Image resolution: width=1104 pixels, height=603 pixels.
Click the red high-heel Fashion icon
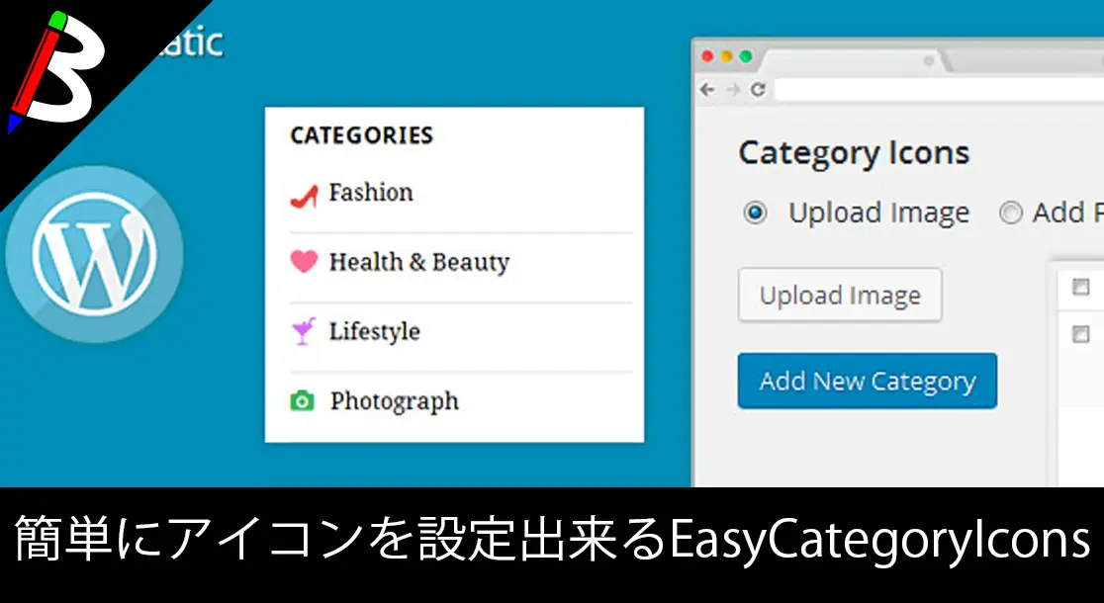pyautogui.click(x=304, y=197)
